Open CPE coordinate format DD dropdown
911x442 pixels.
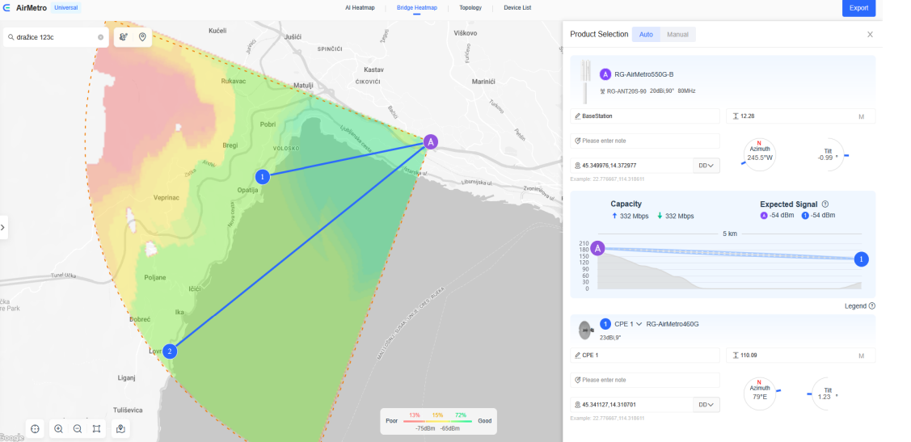point(706,405)
